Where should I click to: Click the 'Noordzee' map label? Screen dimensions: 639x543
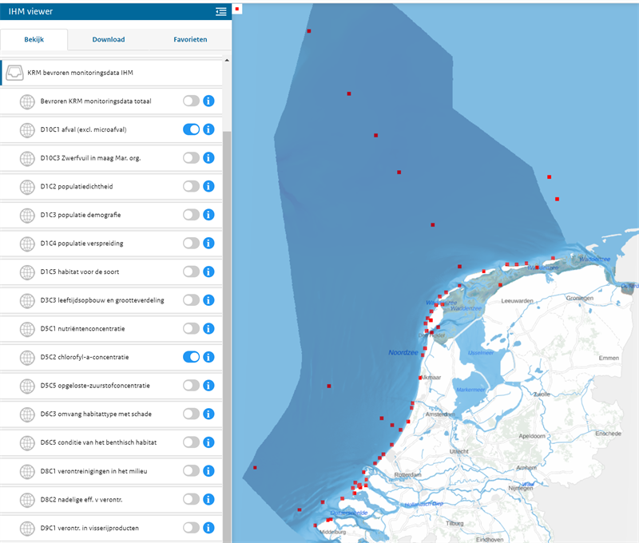click(403, 352)
